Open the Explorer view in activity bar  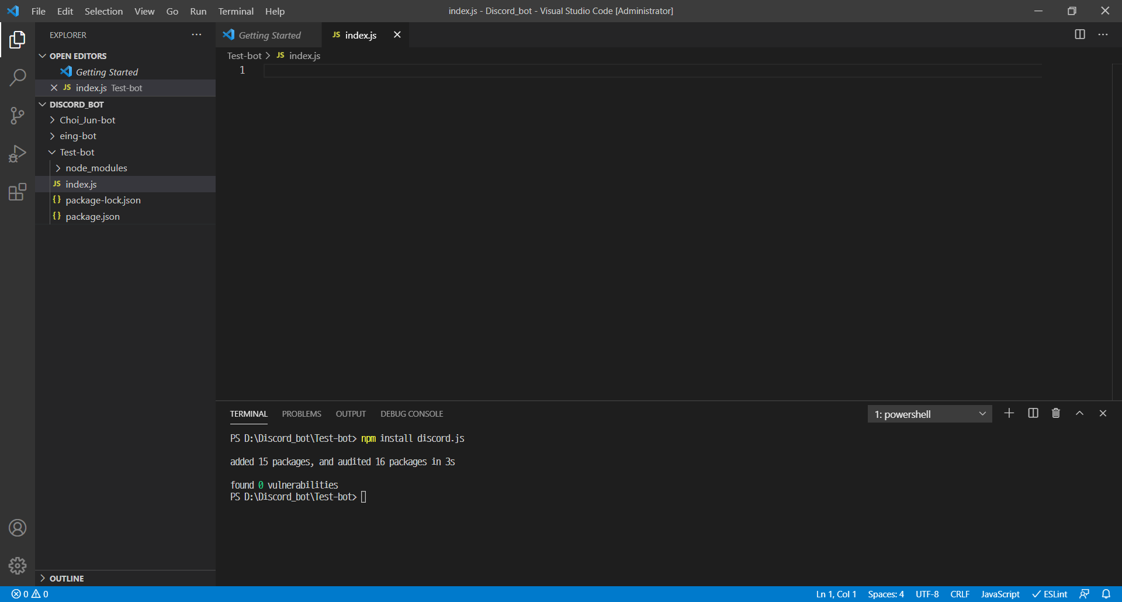tap(18, 40)
